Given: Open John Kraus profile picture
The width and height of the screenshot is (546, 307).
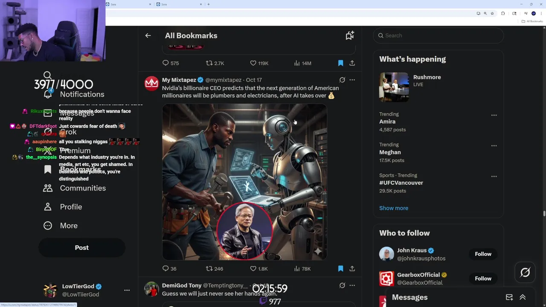Looking at the screenshot, I should (x=386, y=254).
